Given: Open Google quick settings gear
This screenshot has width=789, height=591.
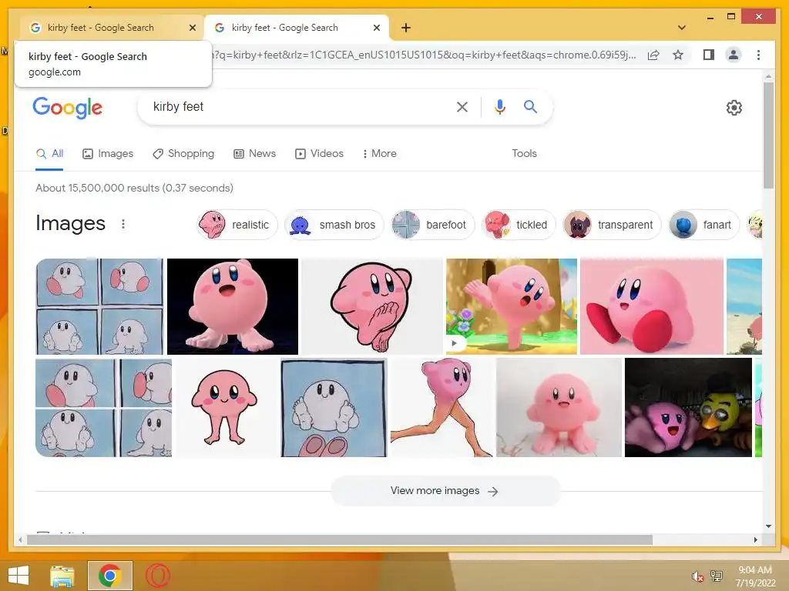Looking at the screenshot, I should 734,108.
